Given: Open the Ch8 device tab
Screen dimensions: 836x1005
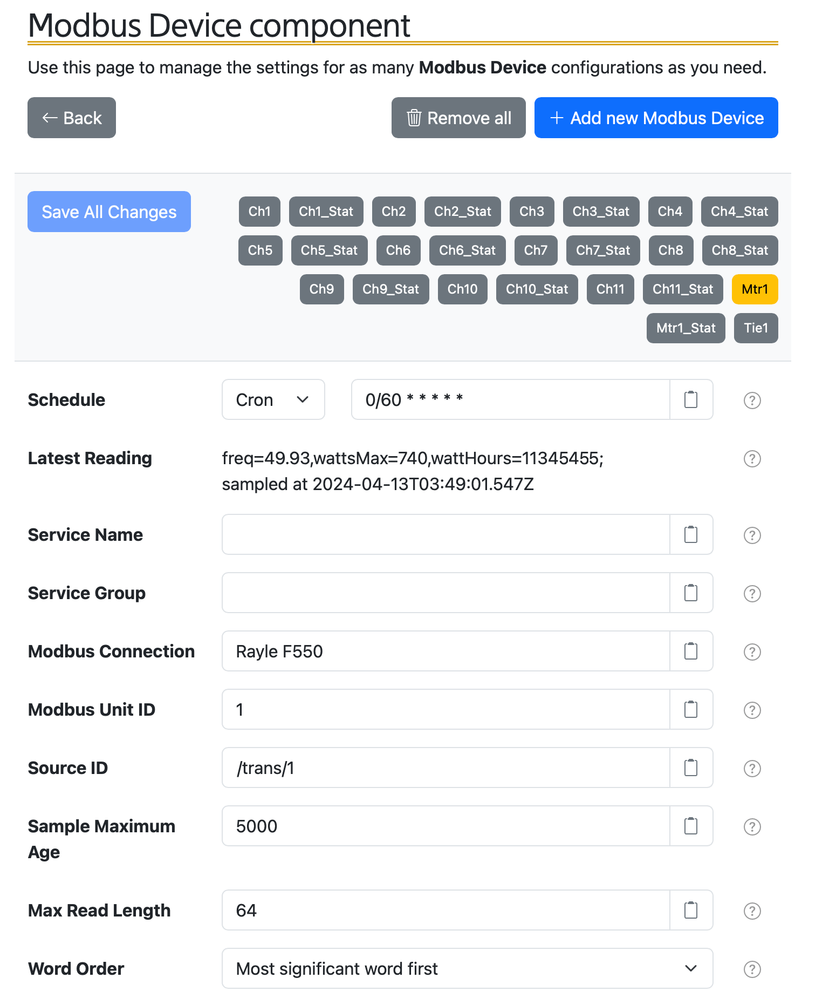Looking at the screenshot, I should [671, 250].
